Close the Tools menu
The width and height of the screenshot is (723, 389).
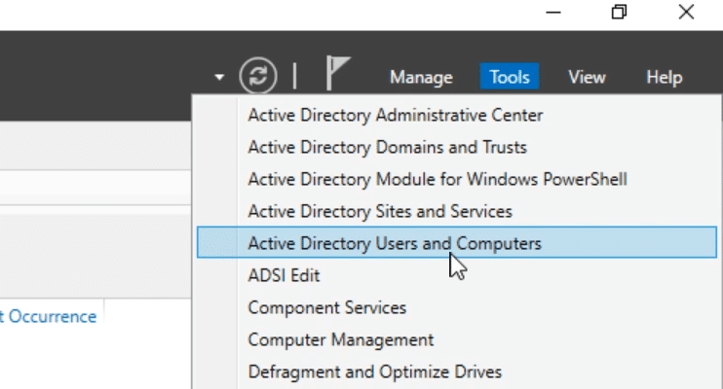pos(510,77)
